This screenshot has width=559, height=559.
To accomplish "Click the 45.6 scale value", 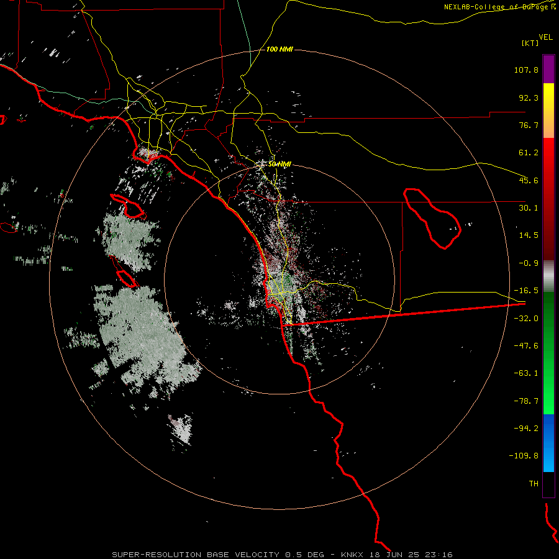I will (x=529, y=180).
